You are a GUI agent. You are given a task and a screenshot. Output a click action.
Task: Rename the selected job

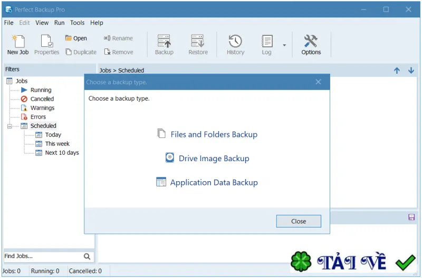point(118,38)
